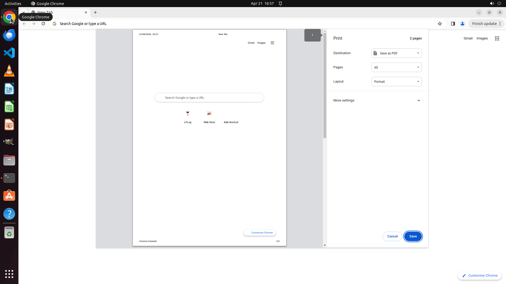This screenshot has width=506, height=284.
Task: Expand More settings section
Action: tap(377, 100)
